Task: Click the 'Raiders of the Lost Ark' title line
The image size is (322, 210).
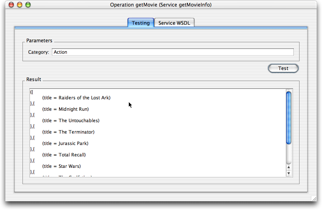Action: coord(76,98)
